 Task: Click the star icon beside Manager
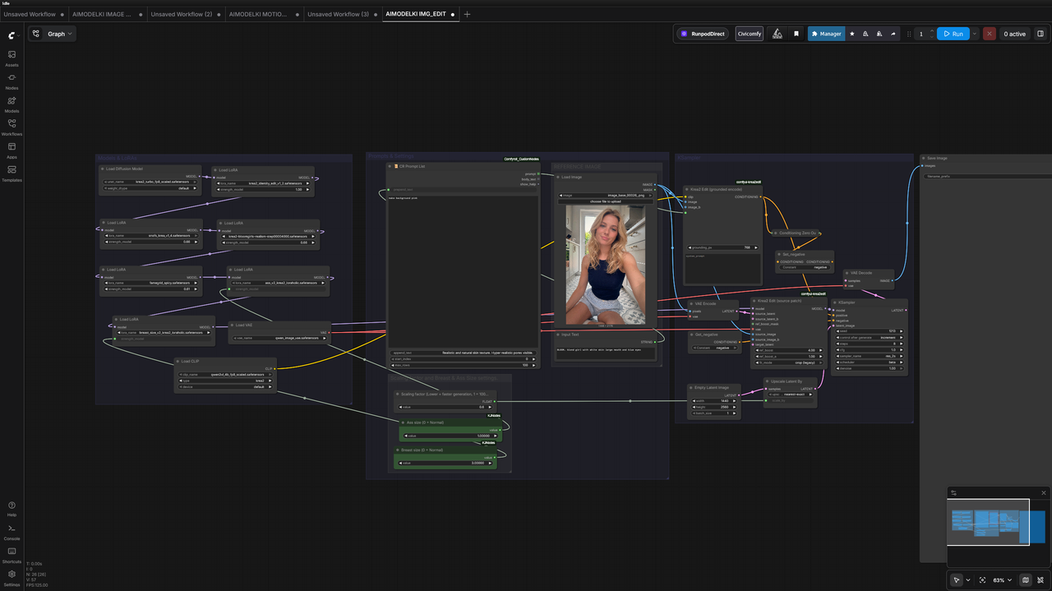coord(851,34)
